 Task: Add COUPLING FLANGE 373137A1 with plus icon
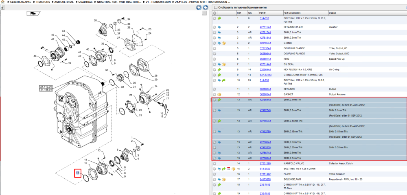214,48
